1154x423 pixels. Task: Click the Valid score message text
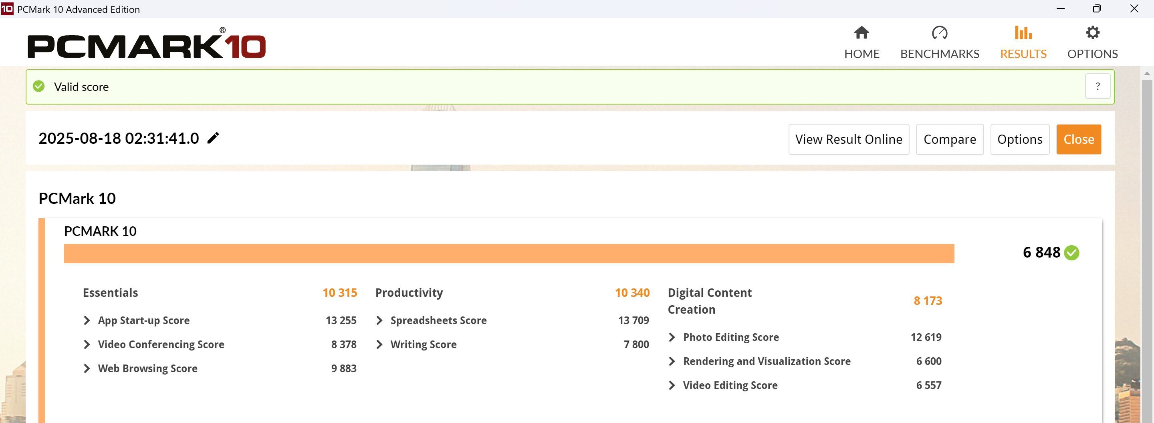tap(81, 87)
